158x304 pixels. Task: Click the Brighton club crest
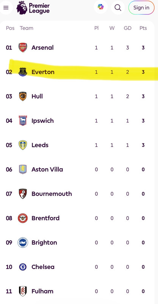click(23, 242)
